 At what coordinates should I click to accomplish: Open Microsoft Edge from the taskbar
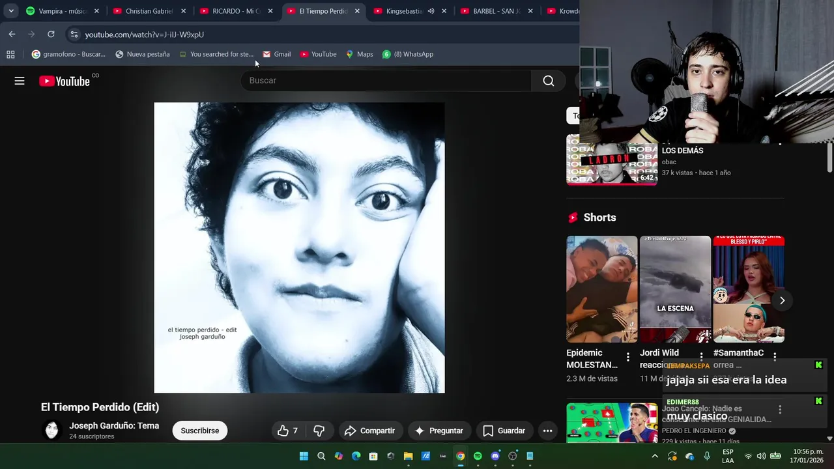(356, 456)
